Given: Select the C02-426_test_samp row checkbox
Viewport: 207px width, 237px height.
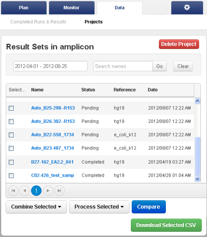Looking at the screenshot, I should click(x=11, y=175).
